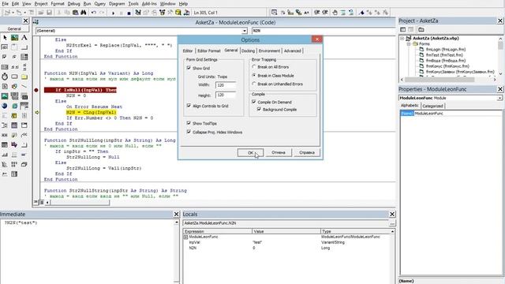The width and height of the screenshot is (505, 284).
Task: Toggle the Background Compile checkbox
Action: 260,110
